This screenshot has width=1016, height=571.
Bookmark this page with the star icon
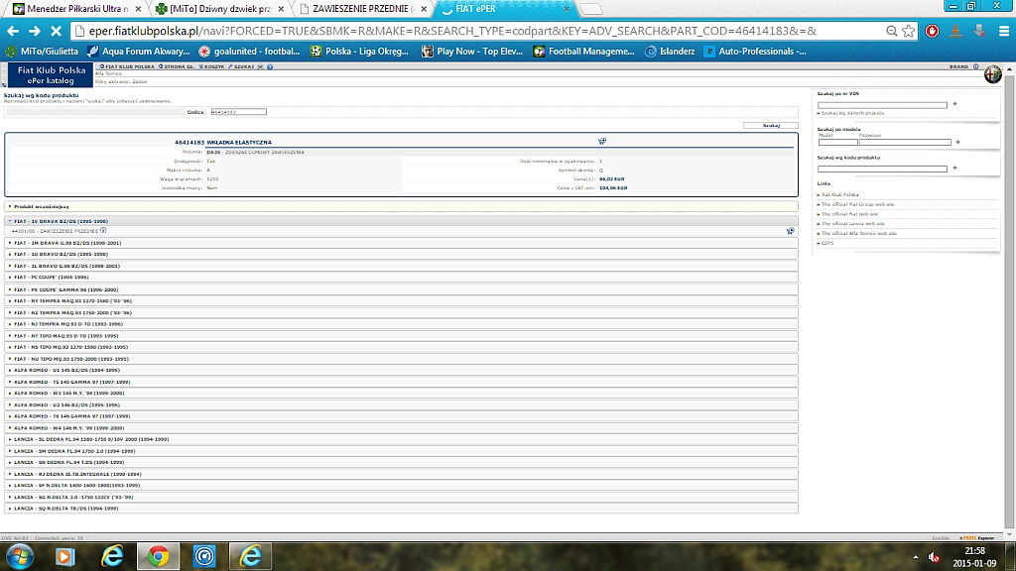[x=909, y=31]
